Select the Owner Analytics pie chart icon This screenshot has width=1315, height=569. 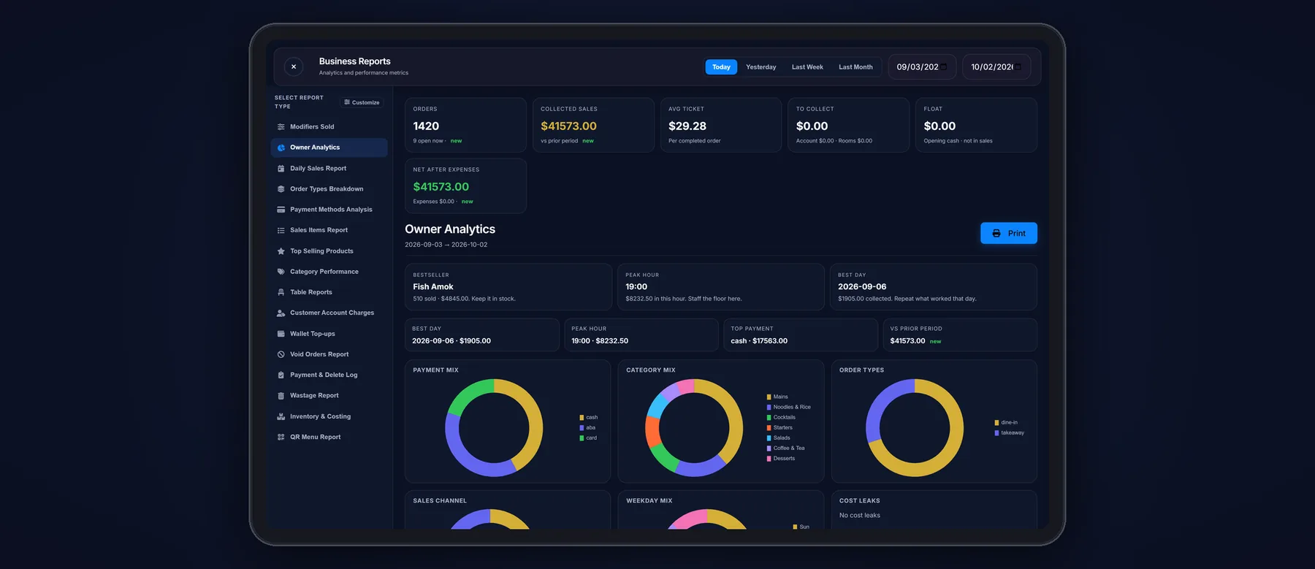[x=281, y=148]
